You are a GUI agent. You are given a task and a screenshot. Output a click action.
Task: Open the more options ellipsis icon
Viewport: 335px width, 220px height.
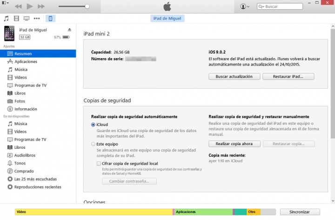(37, 18)
